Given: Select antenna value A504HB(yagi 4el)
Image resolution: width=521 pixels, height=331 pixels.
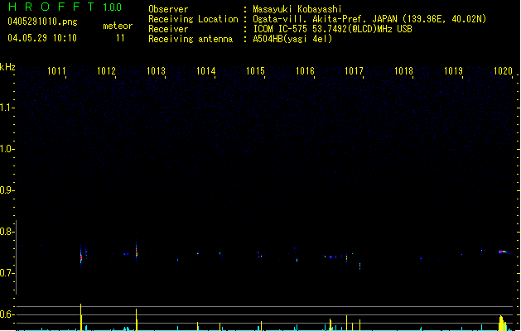Looking at the screenshot, I should [x=292, y=39].
